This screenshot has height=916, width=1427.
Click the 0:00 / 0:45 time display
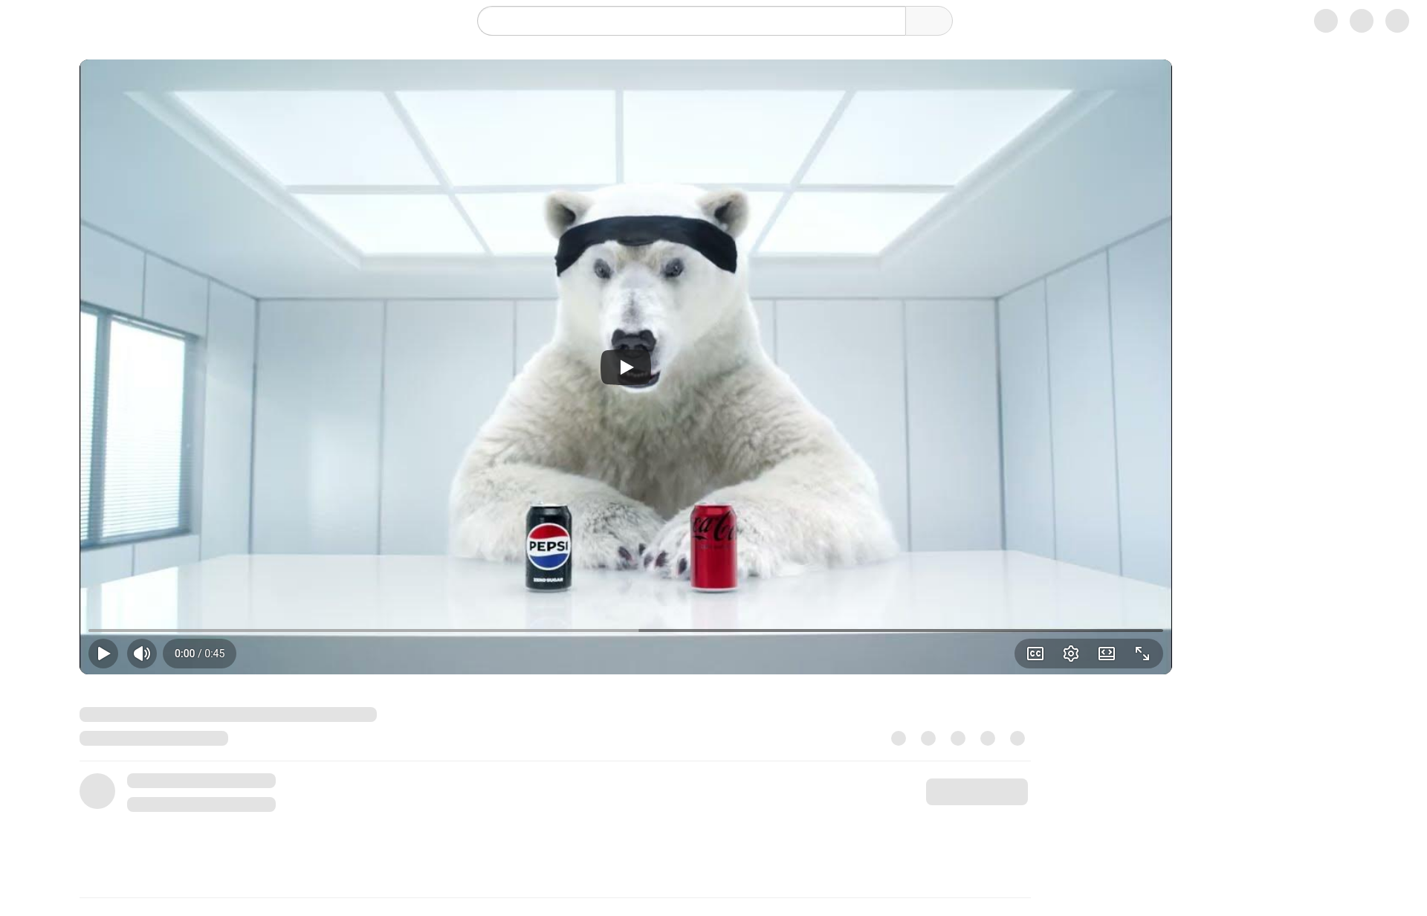pos(199,654)
